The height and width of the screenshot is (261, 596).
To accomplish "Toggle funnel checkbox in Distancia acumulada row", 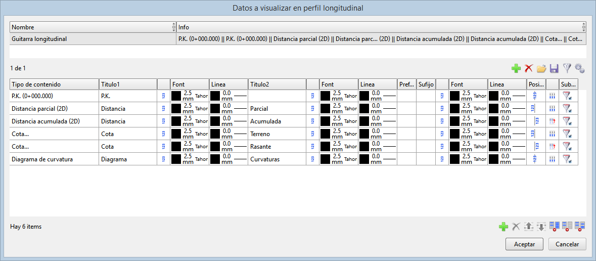I will (568, 121).
